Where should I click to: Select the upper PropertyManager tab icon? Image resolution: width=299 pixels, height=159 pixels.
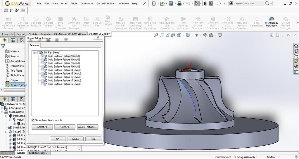click(x=13, y=40)
